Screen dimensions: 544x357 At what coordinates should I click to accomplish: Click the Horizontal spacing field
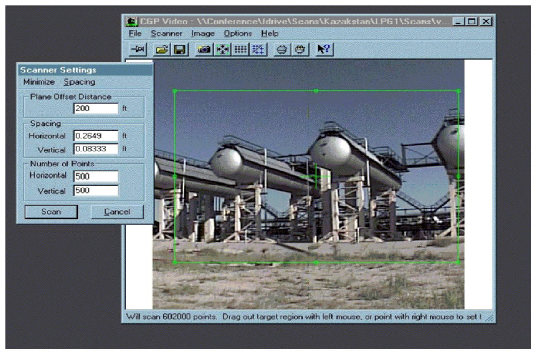tap(96, 136)
